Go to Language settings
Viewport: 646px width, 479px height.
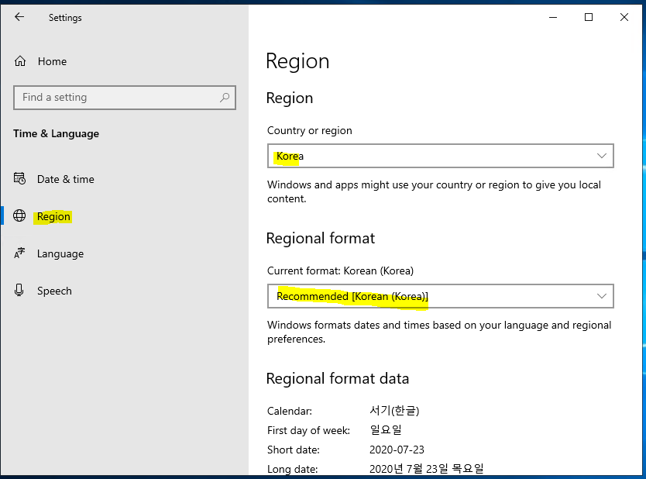pyautogui.click(x=60, y=253)
